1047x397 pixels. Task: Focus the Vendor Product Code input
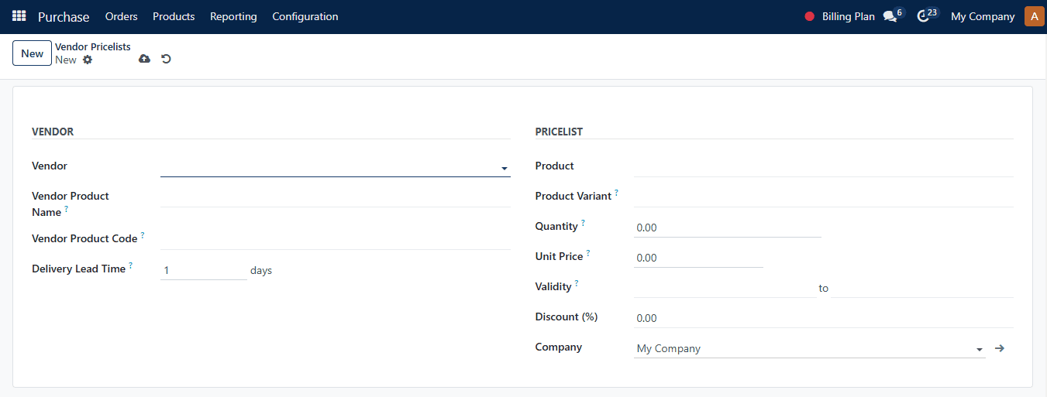pos(335,239)
